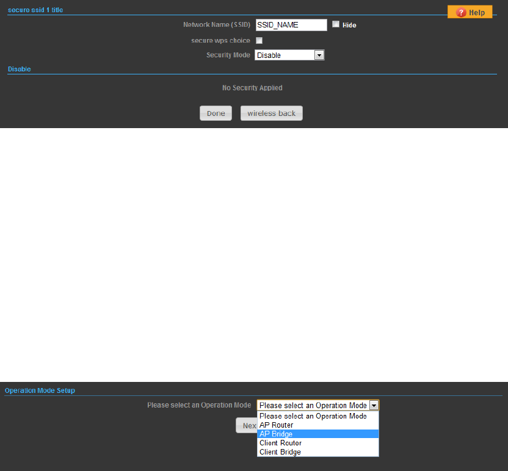
Task: Click the partially hidden Next button
Action: click(247, 425)
